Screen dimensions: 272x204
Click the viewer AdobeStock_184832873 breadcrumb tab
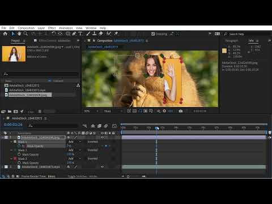pyautogui.click(x=103, y=46)
